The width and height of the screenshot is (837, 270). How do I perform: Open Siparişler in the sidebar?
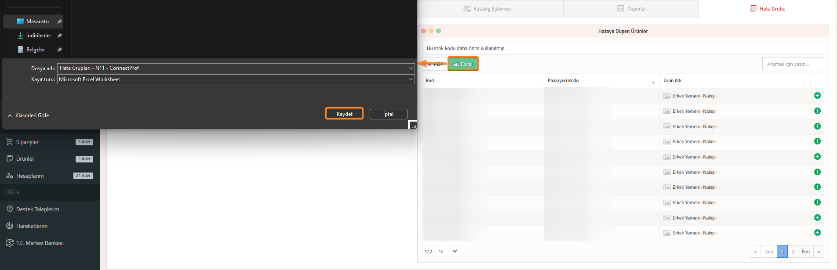[x=27, y=142]
